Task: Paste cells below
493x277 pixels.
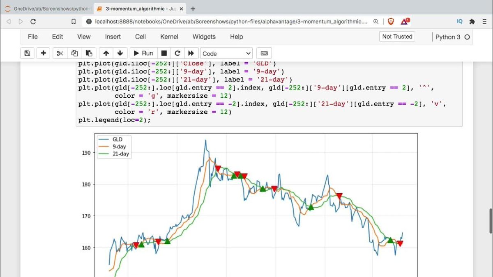Action: (x=89, y=53)
